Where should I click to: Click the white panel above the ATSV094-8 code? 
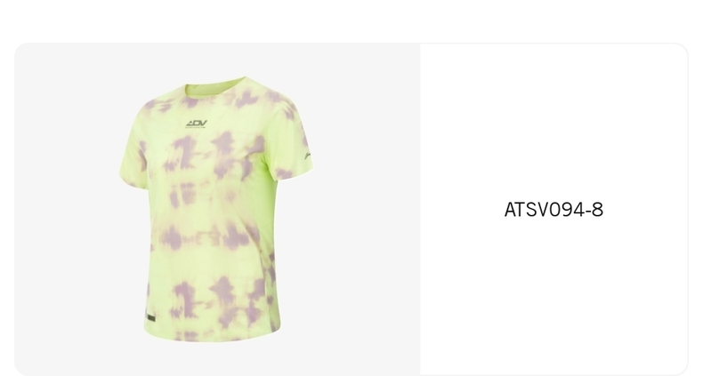(554, 121)
